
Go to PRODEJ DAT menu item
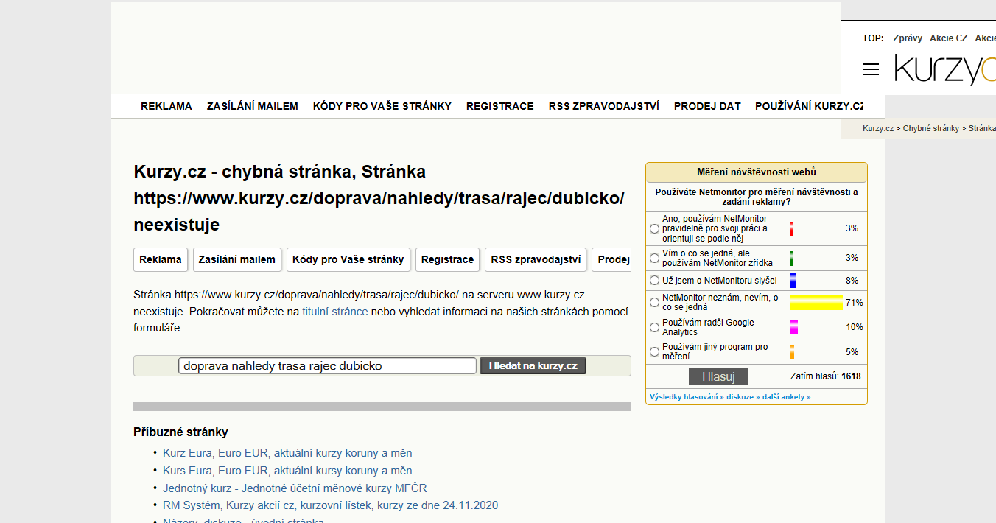pyautogui.click(x=707, y=106)
